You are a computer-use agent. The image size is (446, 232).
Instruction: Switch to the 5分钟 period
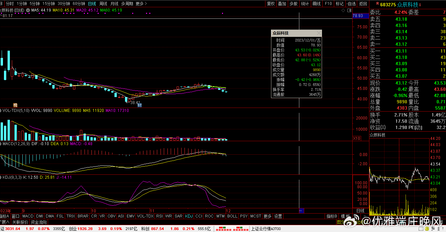point(35,4)
